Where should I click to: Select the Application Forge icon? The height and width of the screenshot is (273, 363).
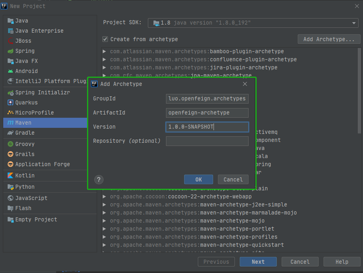tap(10, 164)
